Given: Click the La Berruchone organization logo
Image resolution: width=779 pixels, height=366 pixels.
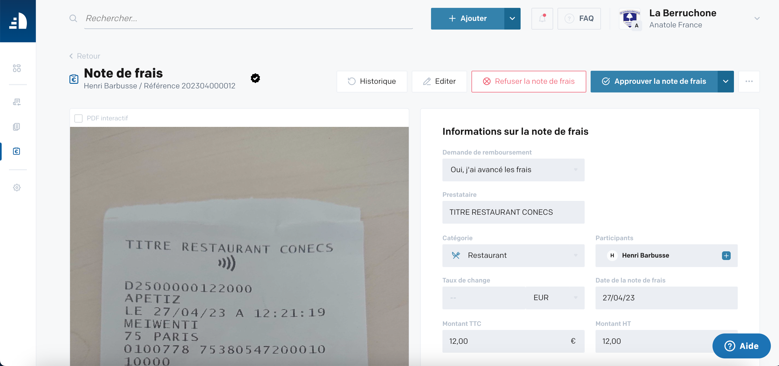Looking at the screenshot, I should tap(630, 19).
